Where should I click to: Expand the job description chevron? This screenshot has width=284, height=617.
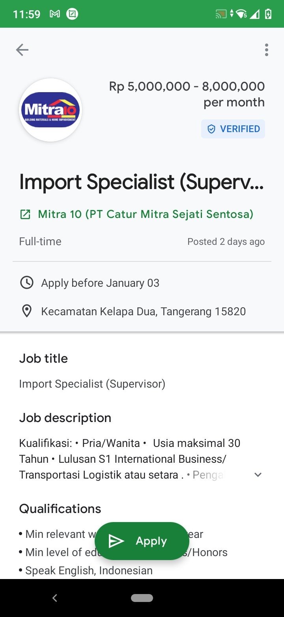tap(258, 475)
